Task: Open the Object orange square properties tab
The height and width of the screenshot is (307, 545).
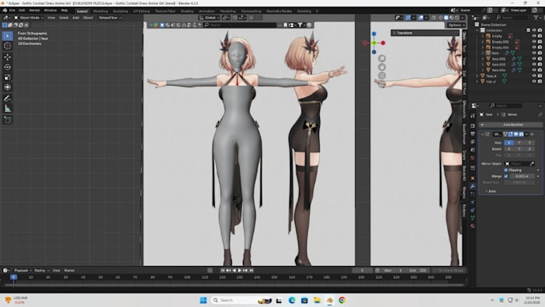Action: [x=473, y=178]
